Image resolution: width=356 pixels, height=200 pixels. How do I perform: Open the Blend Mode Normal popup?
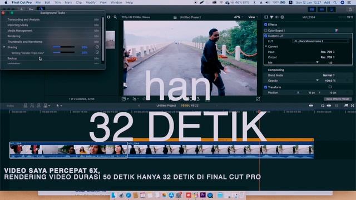click(x=329, y=75)
